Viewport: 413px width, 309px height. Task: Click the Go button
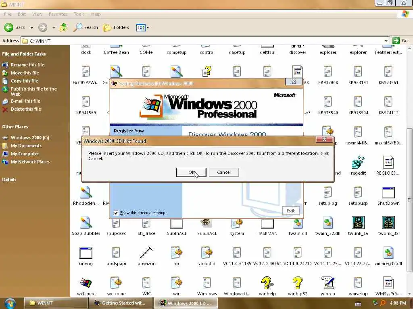point(400,41)
